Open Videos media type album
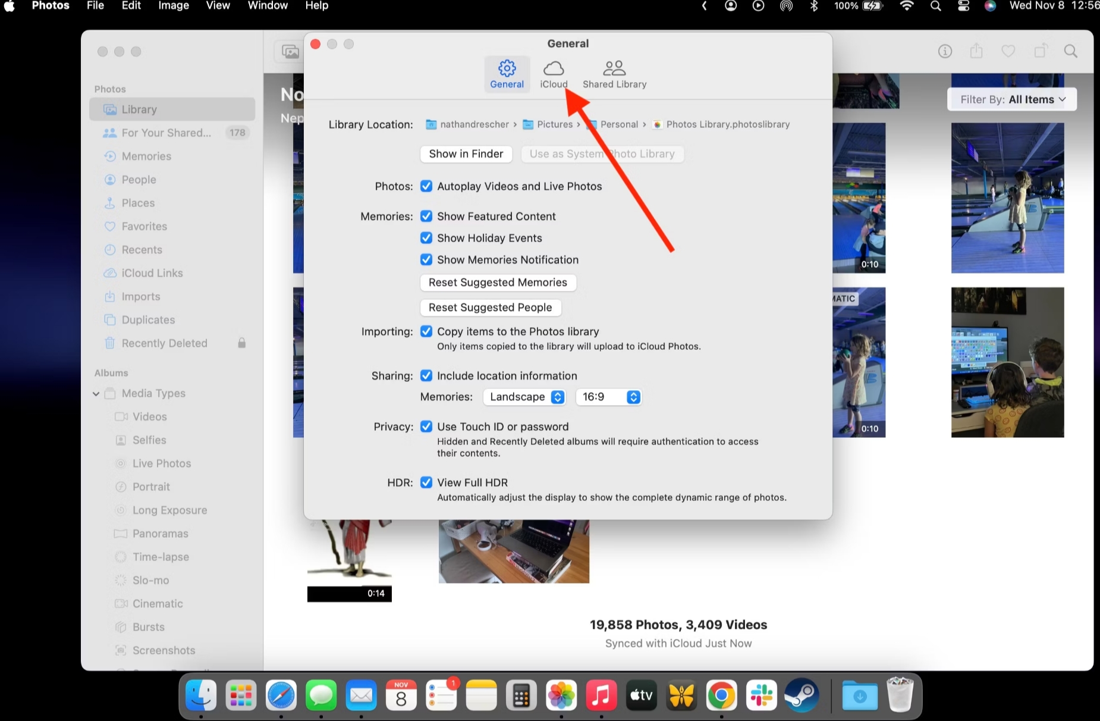 click(x=172, y=417)
